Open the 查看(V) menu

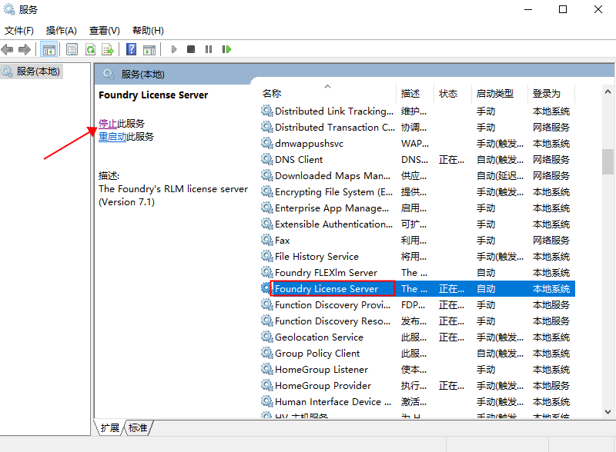click(x=104, y=30)
